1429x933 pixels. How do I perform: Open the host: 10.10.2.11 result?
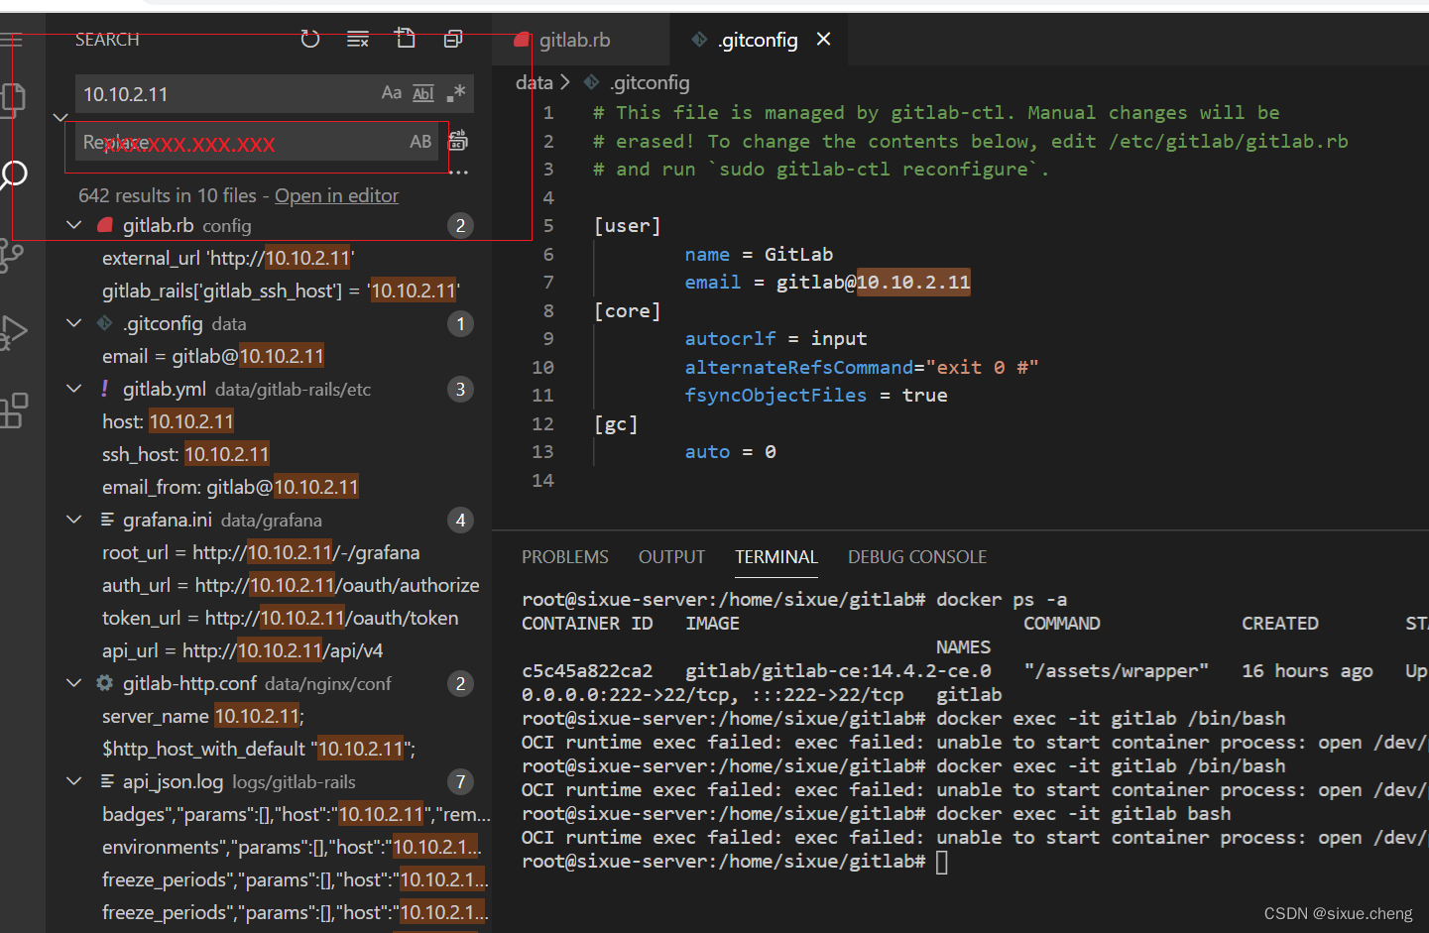pyautogui.click(x=168, y=421)
